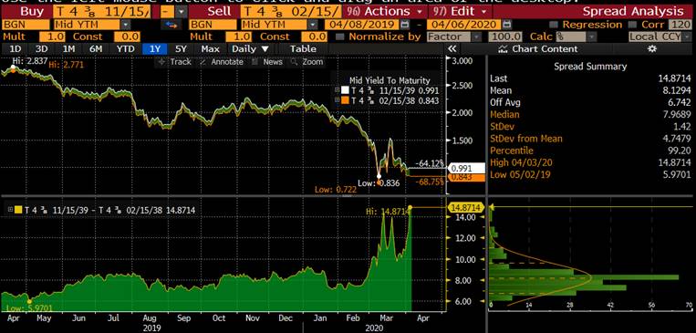The image size is (696, 333).
Task: Click the Low 05/02/19 row label
Action: 520,174
